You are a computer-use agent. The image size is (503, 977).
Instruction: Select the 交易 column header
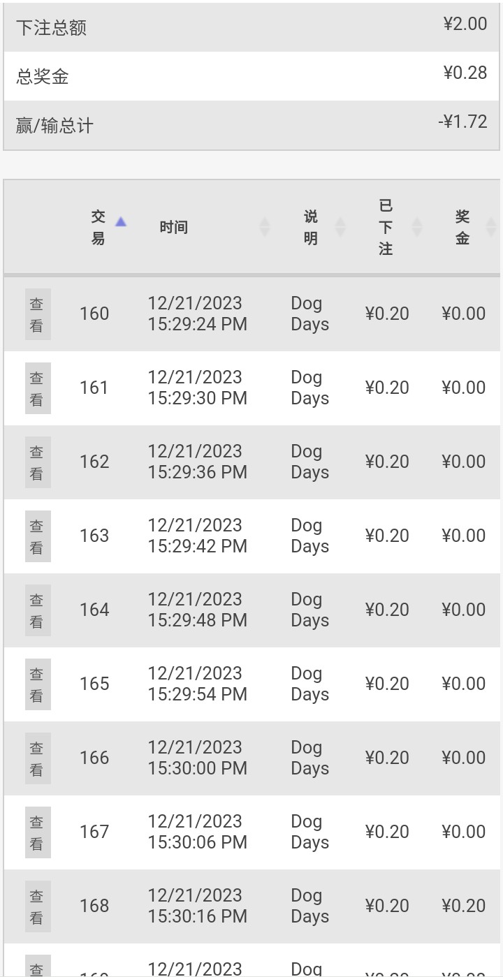tap(98, 227)
